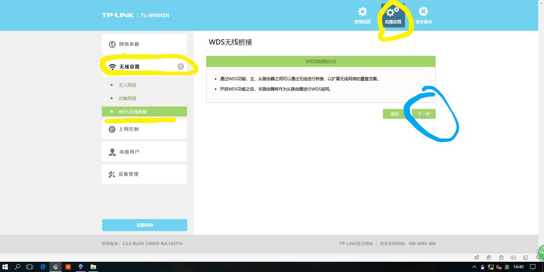Click the bullet text starting 开启WDS功能之后
This screenshot has width=544, height=272.
pos(276,89)
